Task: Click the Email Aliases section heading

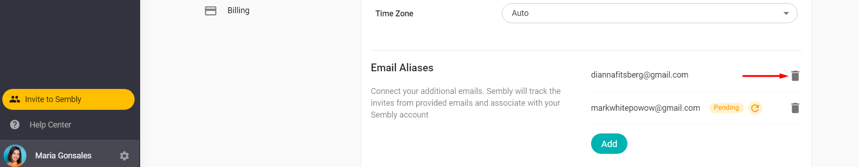Action: 402,68
